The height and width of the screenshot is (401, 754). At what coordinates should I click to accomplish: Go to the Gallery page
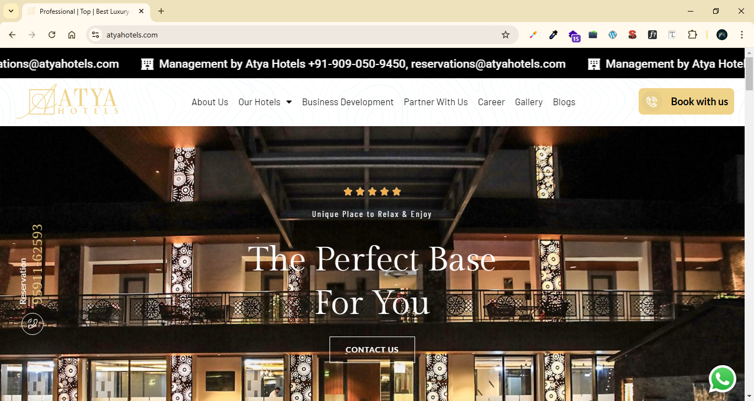coord(529,102)
